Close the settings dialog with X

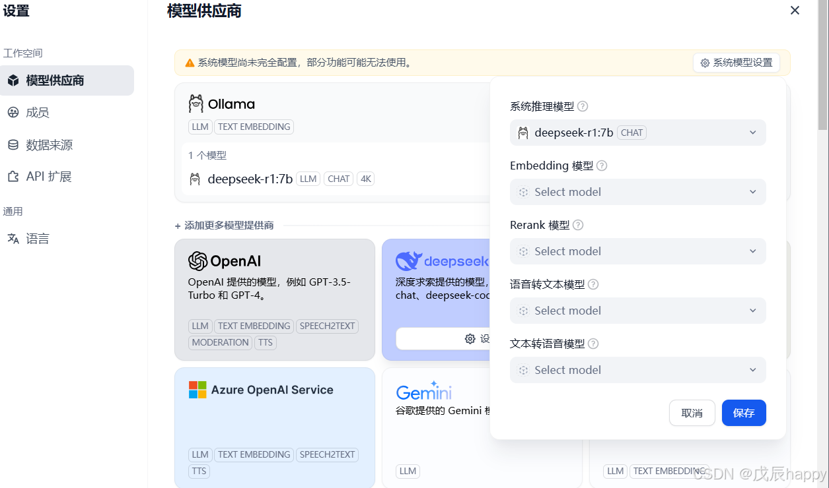[795, 11]
